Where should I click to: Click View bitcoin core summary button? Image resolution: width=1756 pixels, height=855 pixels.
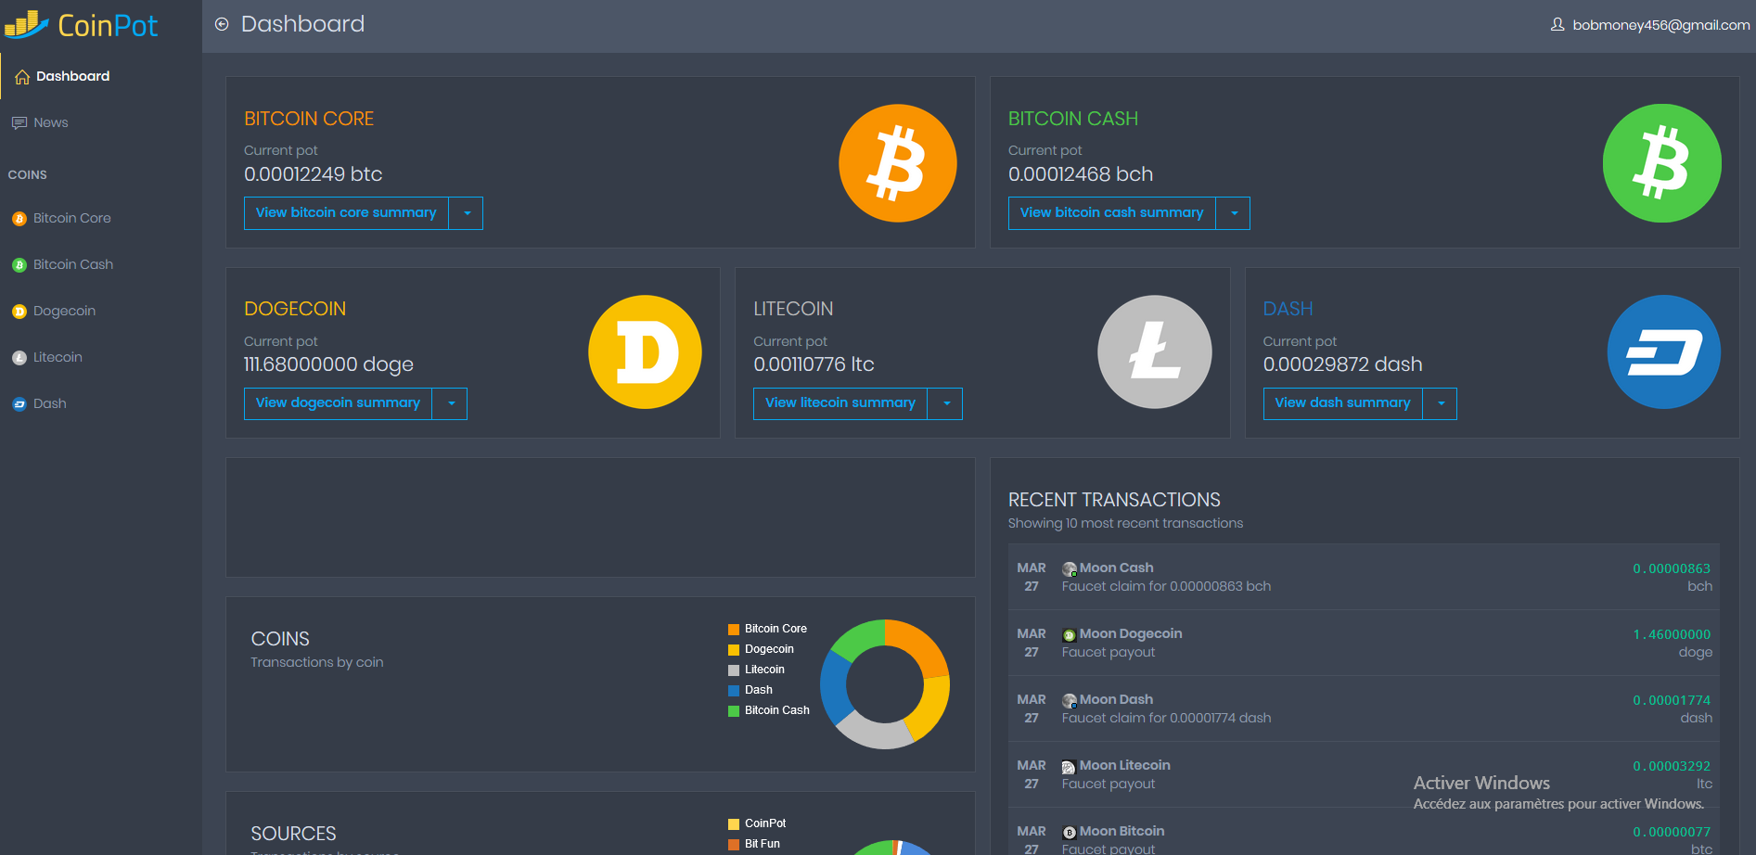coord(346,213)
